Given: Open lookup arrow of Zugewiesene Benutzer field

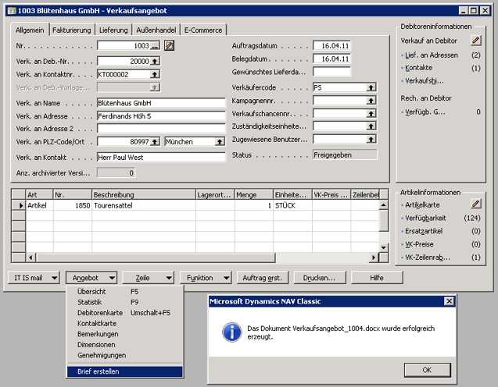Looking at the screenshot, I should [x=371, y=139].
